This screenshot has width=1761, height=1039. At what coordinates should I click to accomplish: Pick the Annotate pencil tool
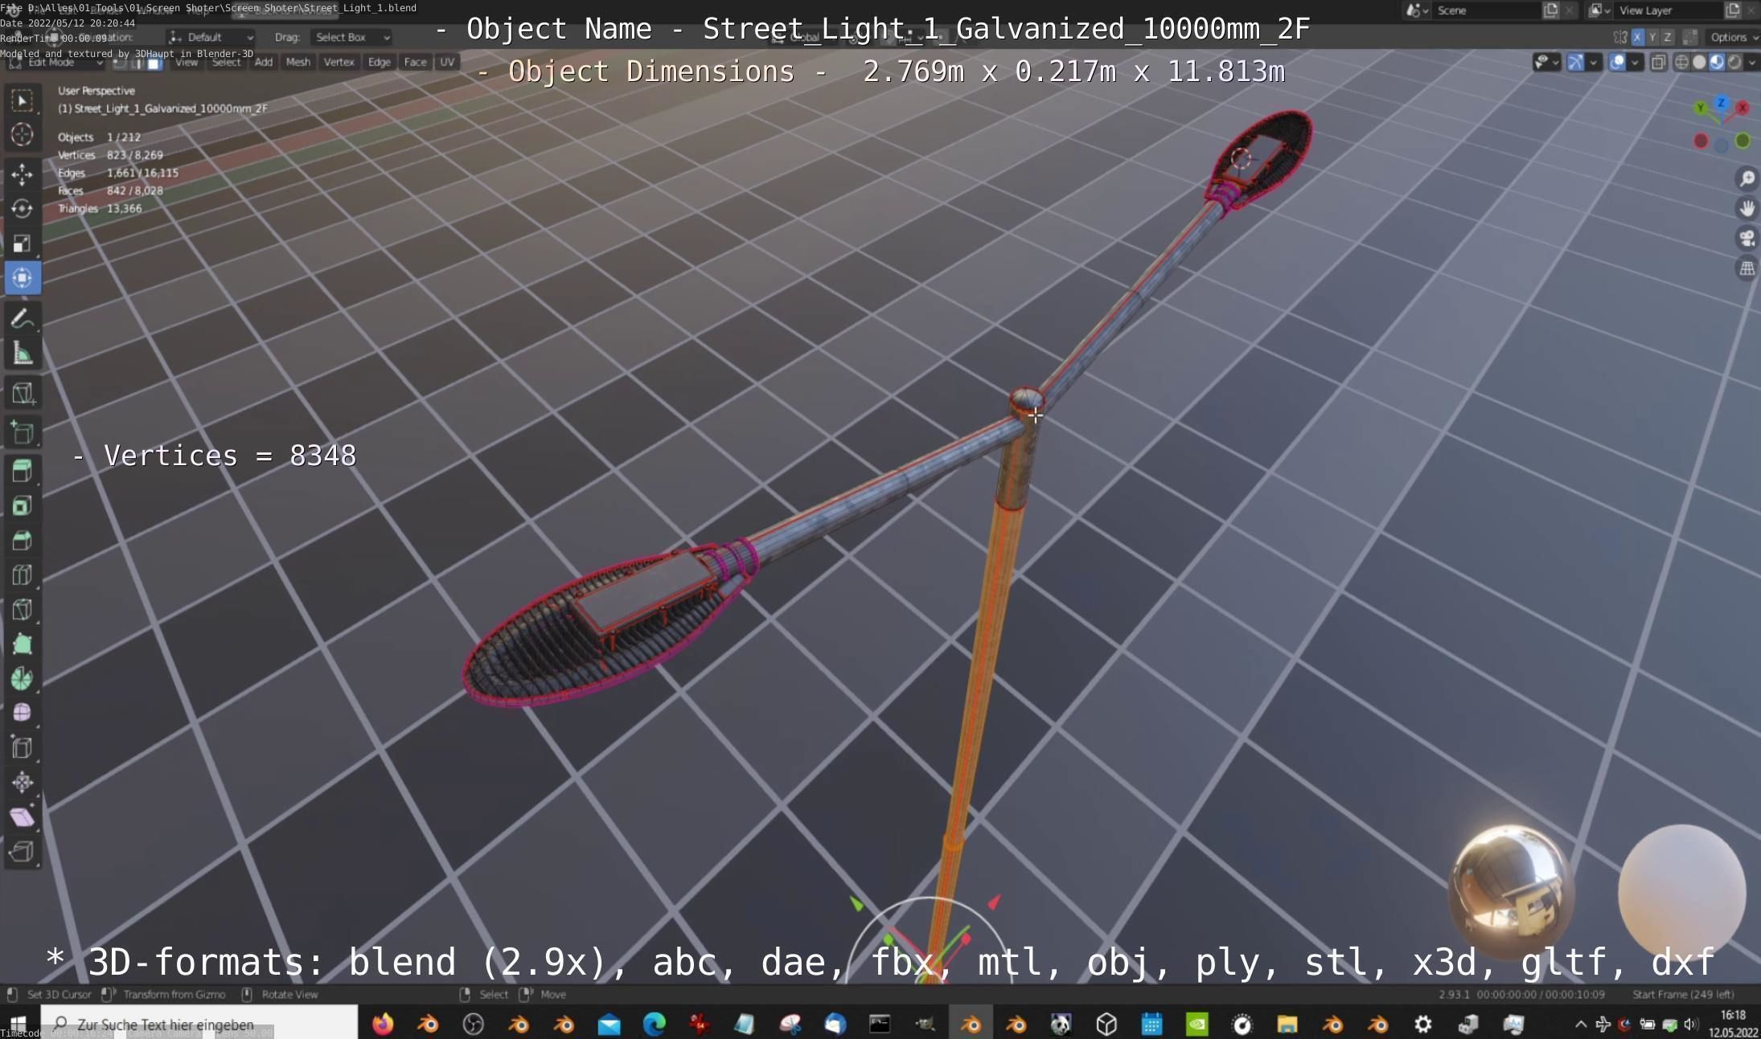tap(23, 319)
